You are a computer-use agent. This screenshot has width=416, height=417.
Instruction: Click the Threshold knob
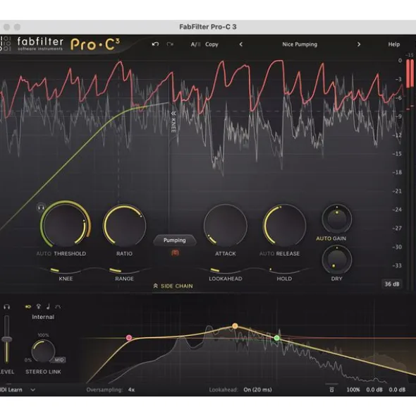coord(66,226)
